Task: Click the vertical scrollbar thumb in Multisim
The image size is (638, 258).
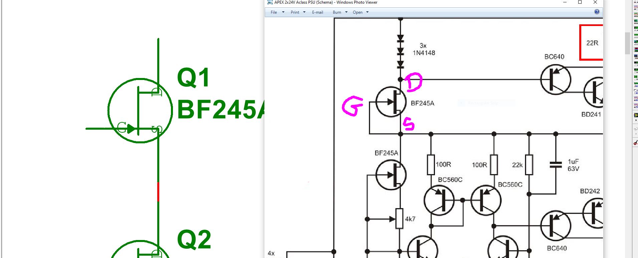Action: (627, 43)
